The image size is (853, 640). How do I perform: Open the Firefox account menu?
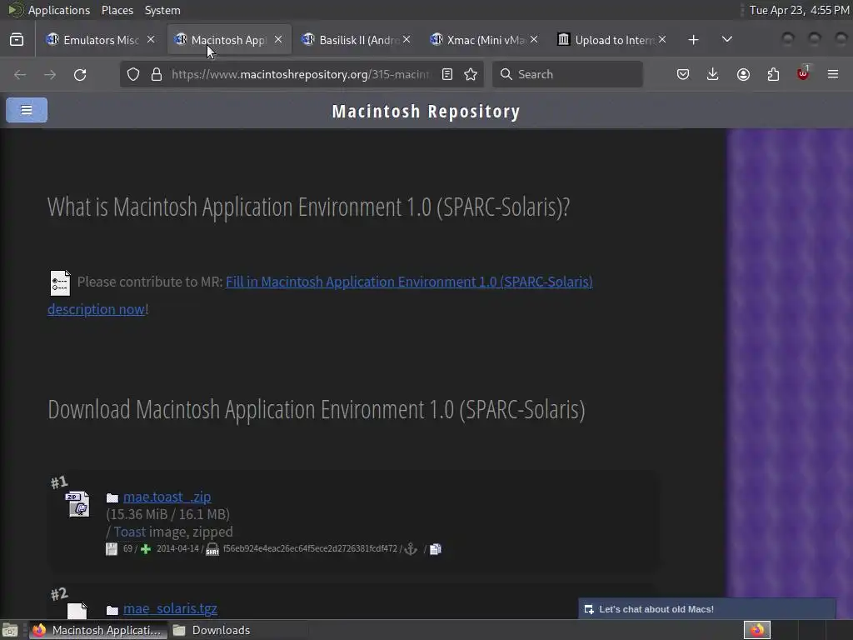pyautogui.click(x=743, y=74)
